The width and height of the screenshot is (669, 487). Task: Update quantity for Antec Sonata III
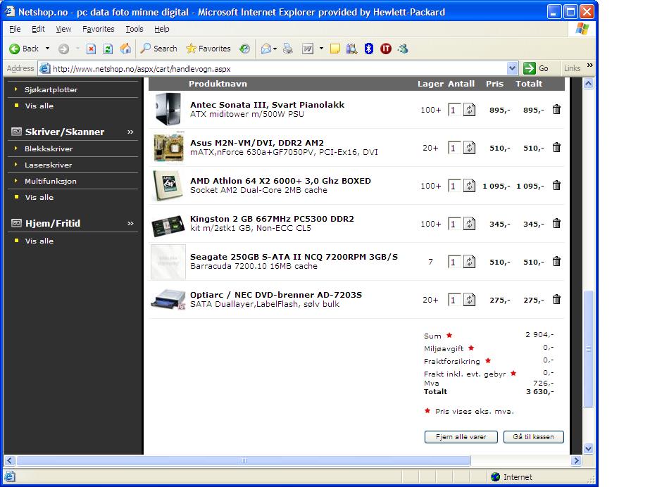pos(469,110)
